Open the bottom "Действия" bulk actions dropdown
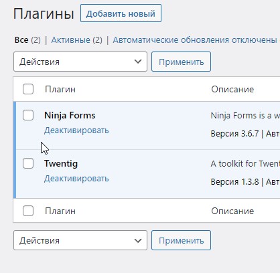 tap(80, 240)
